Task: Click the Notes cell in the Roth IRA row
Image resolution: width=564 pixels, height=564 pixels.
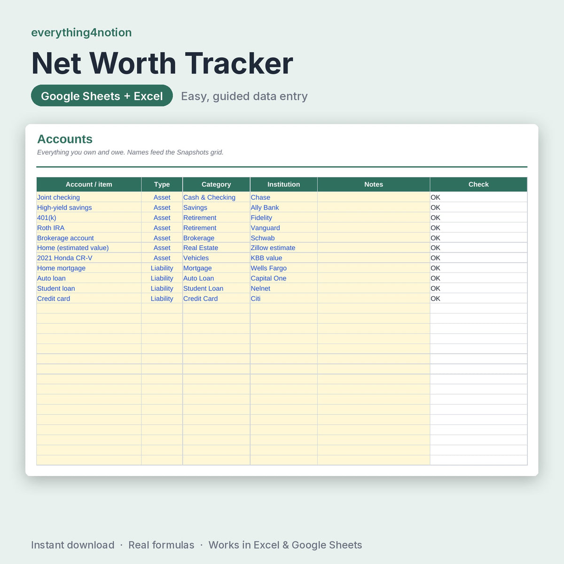Action: 374,227
